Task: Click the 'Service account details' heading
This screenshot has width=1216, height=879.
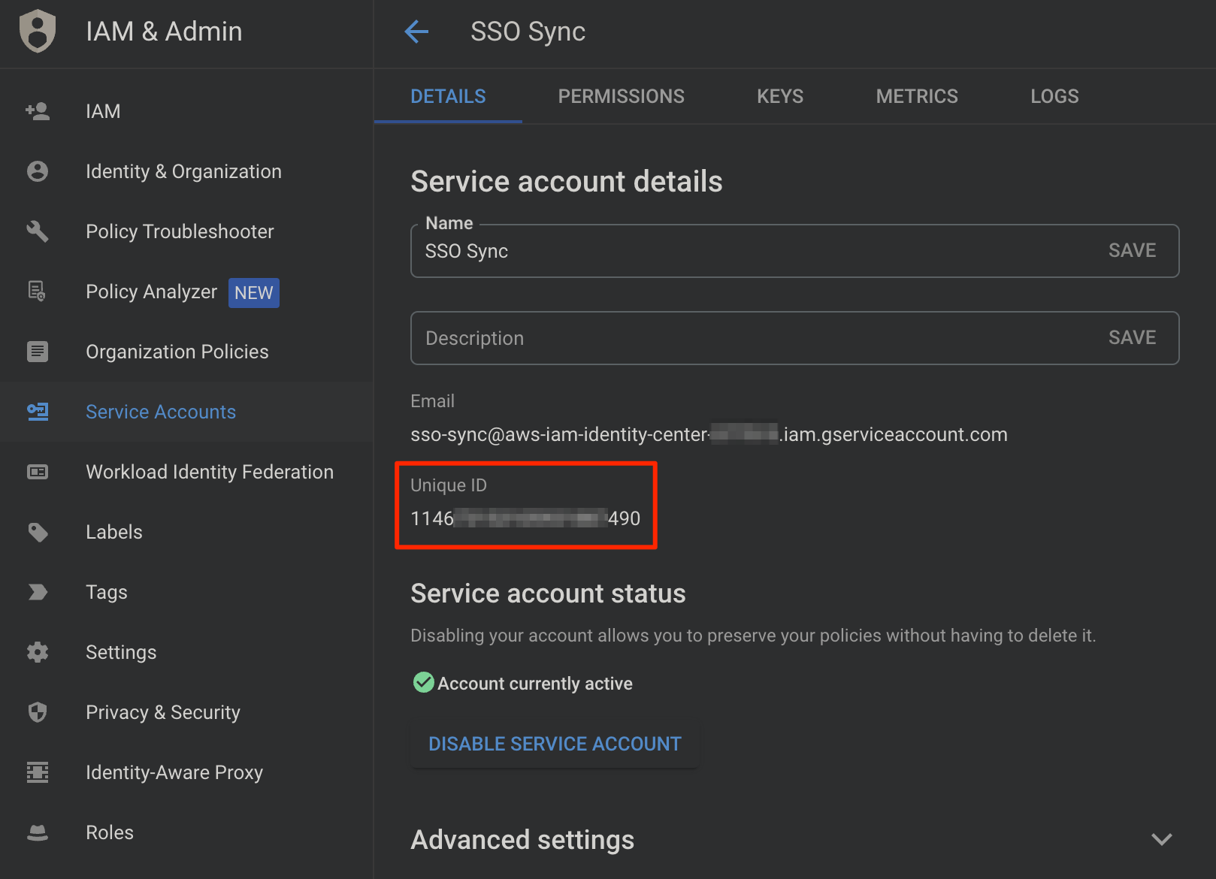Action: [567, 182]
